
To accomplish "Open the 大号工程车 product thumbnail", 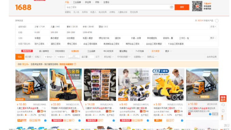I will tap(168, 85).
